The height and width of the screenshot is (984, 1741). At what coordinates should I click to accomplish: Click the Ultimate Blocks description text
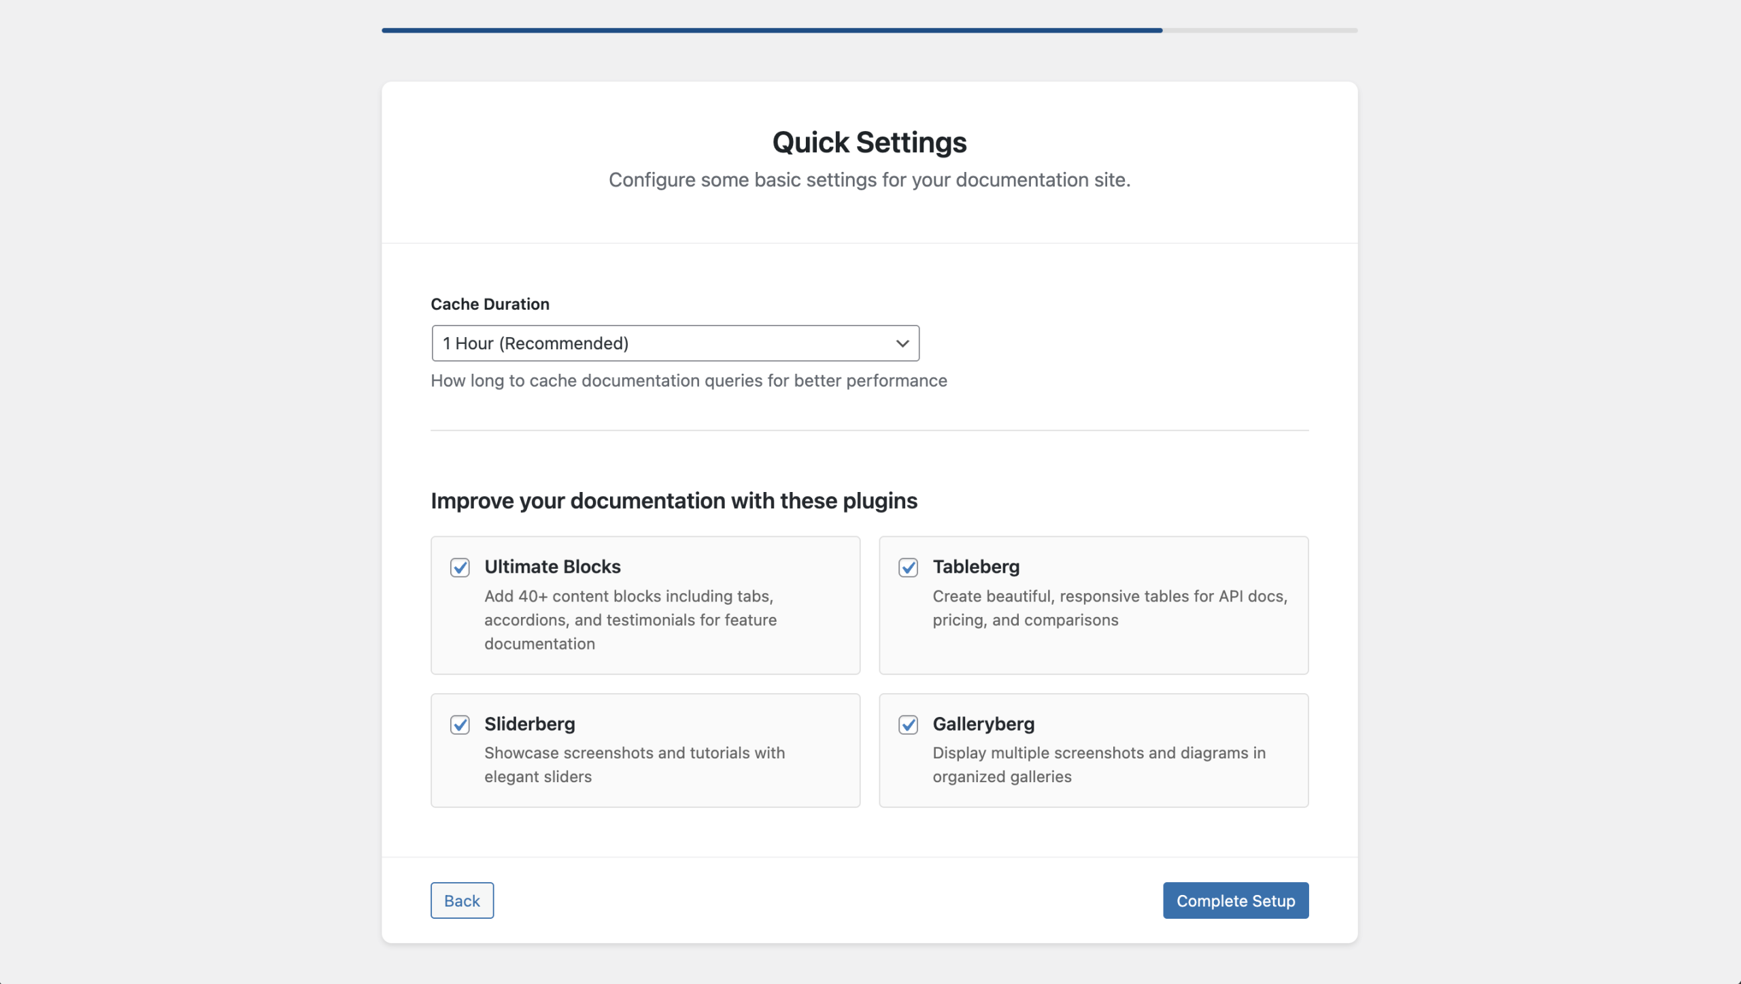630,620
